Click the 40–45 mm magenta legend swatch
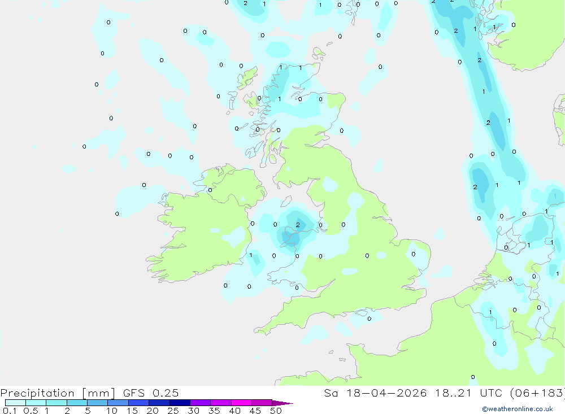This screenshot has height=414, width=565. 241,403
